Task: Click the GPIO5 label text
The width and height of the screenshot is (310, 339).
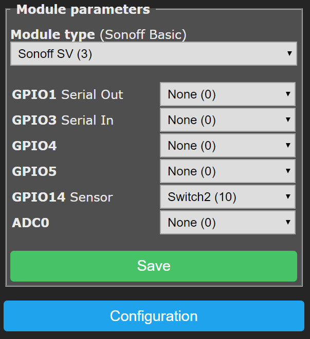Action: (x=34, y=171)
